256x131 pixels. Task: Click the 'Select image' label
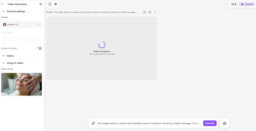coord(7,69)
